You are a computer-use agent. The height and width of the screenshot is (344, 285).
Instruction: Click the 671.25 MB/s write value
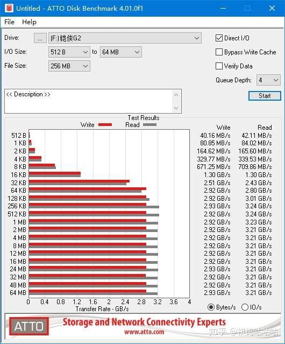pos(213,167)
